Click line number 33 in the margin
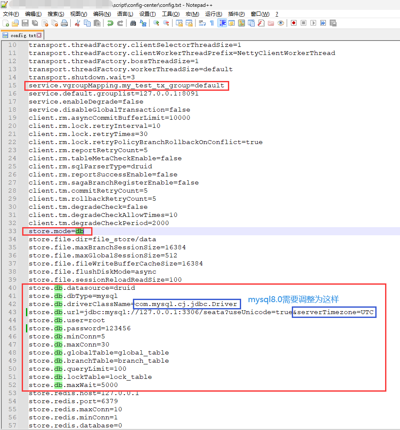Screen dimensions: 400x430 12,231
